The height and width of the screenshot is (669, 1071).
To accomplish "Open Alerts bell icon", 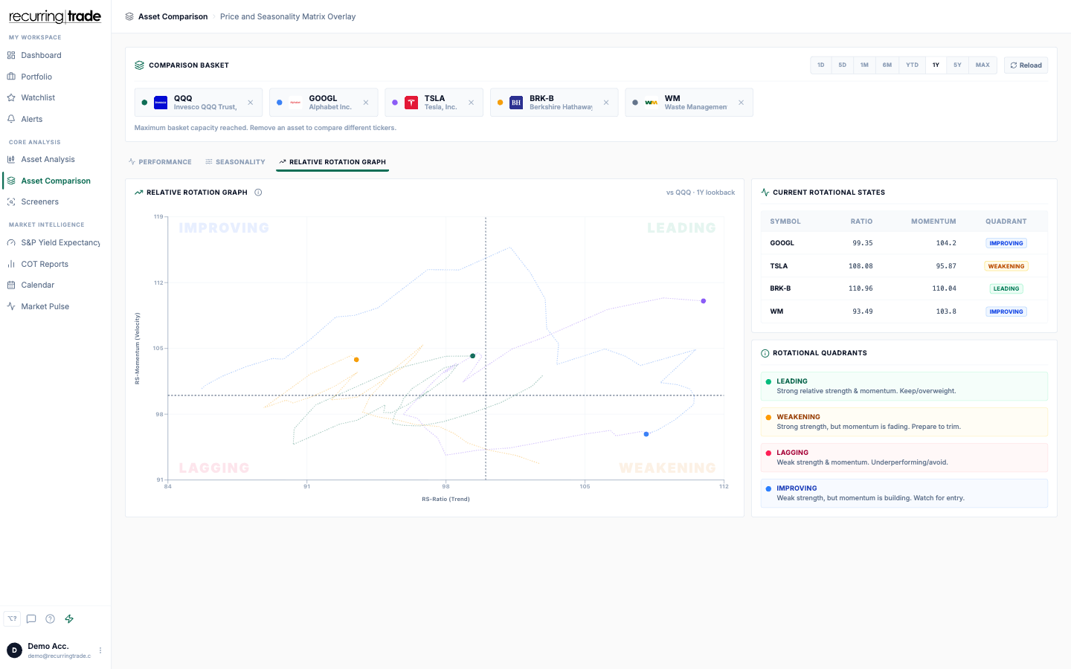I will click(11, 119).
